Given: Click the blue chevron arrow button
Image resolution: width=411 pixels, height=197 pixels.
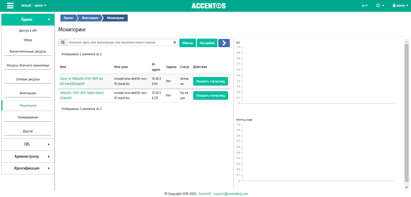Looking at the screenshot, I should point(224,43).
